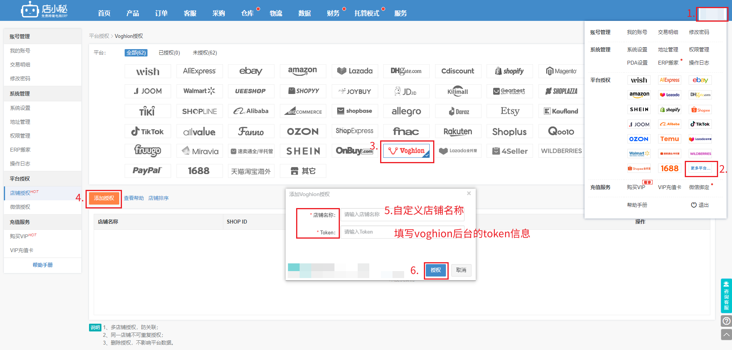Choose the DHgate.com platform tile
732x350 pixels.
[406, 71]
